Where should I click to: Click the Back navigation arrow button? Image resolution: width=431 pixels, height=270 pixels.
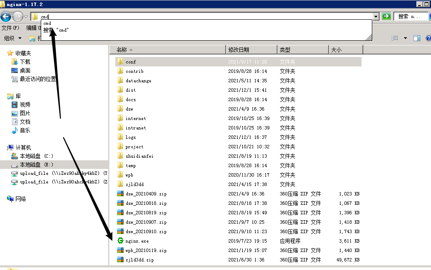6,16
